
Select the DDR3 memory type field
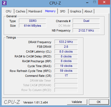(x=32, y=21)
